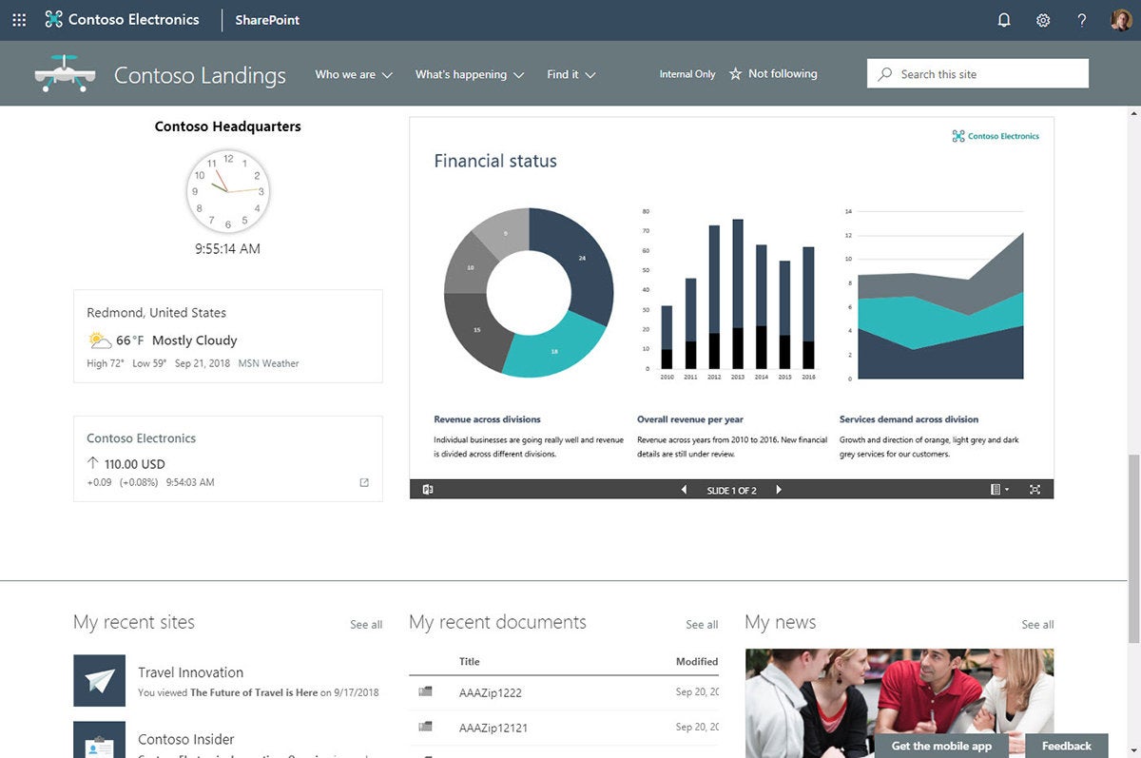Click the file icon beside AAAZip1222
Image resolution: width=1141 pixels, height=758 pixels.
(x=425, y=691)
